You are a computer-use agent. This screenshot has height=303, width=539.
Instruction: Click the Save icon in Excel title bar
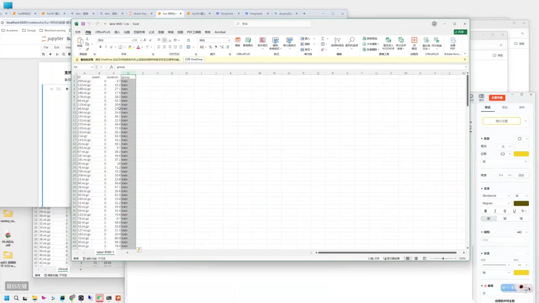click(83, 24)
